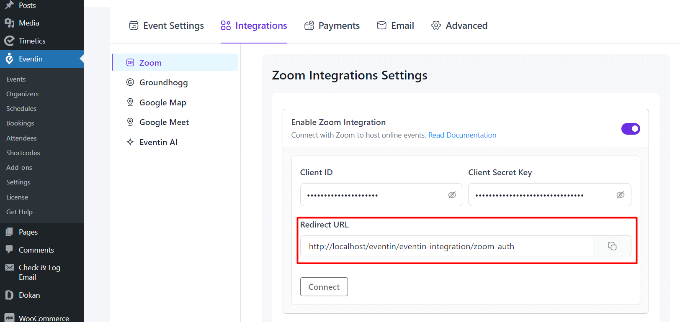The width and height of the screenshot is (680, 322).
Task: Click the Timetics logo icon
Action: (x=9, y=41)
